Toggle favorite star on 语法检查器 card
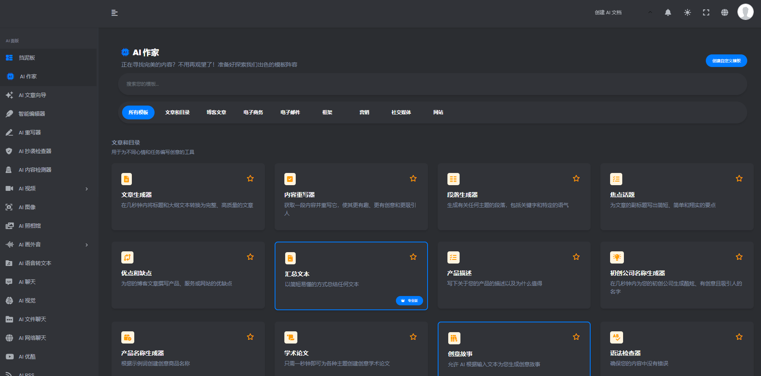 pyautogui.click(x=739, y=337)
